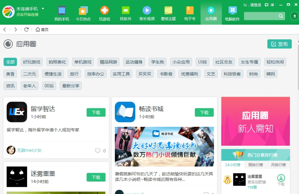Choose the 学生狗 tag

[x=157, y=62]
